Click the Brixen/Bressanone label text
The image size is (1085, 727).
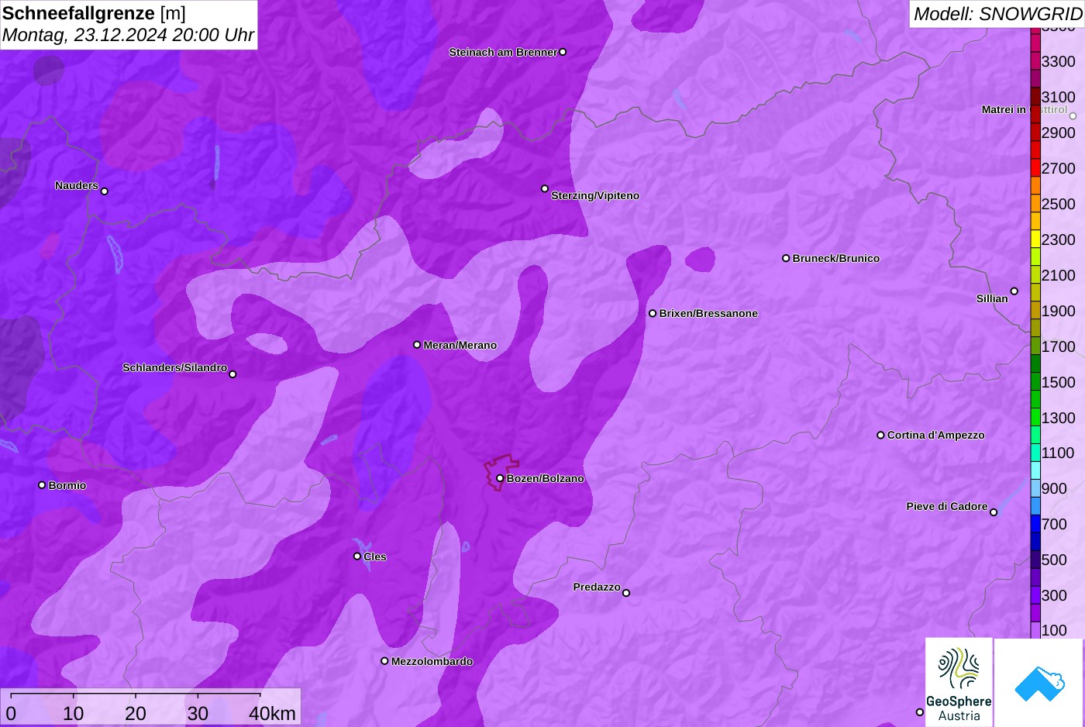point(708,313)
